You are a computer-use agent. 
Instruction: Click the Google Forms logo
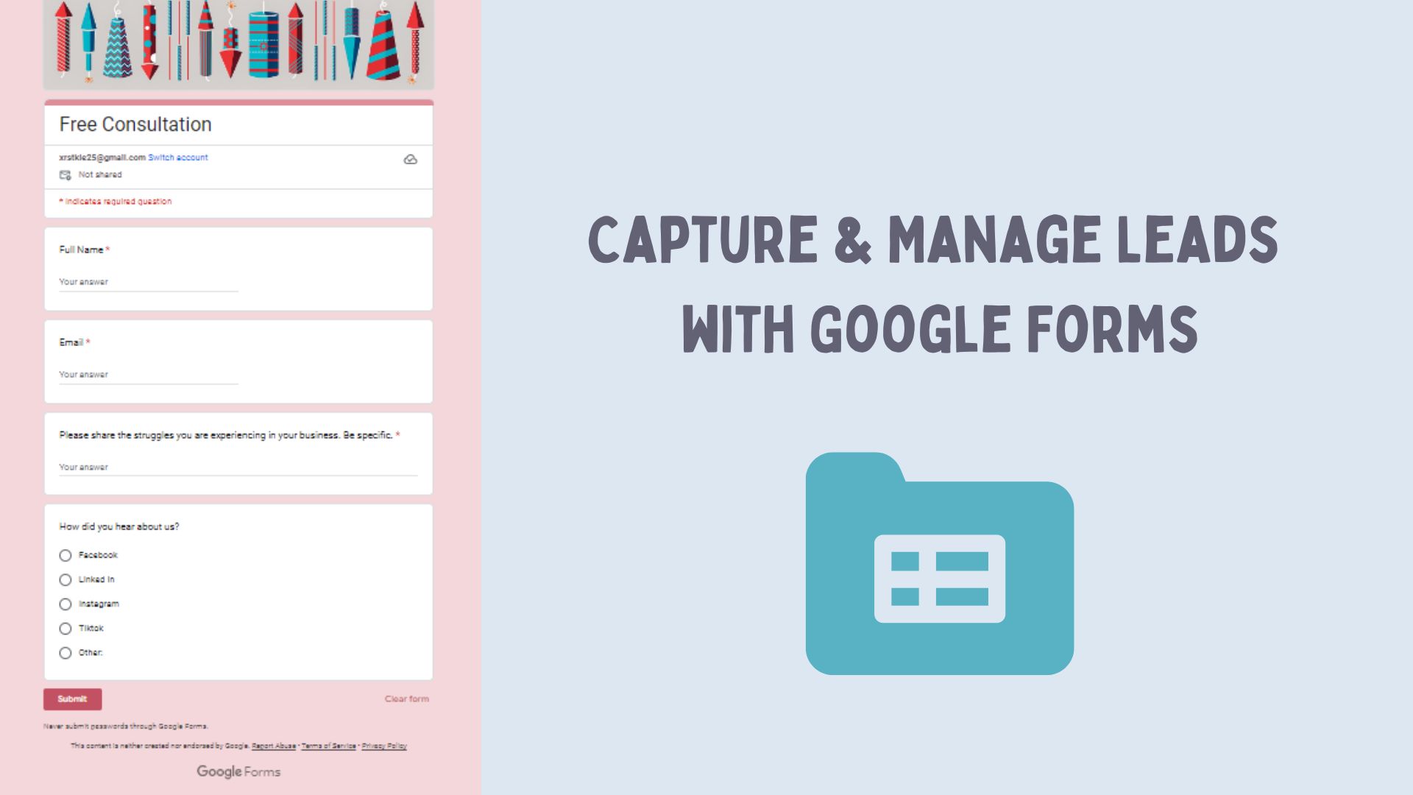238,771
